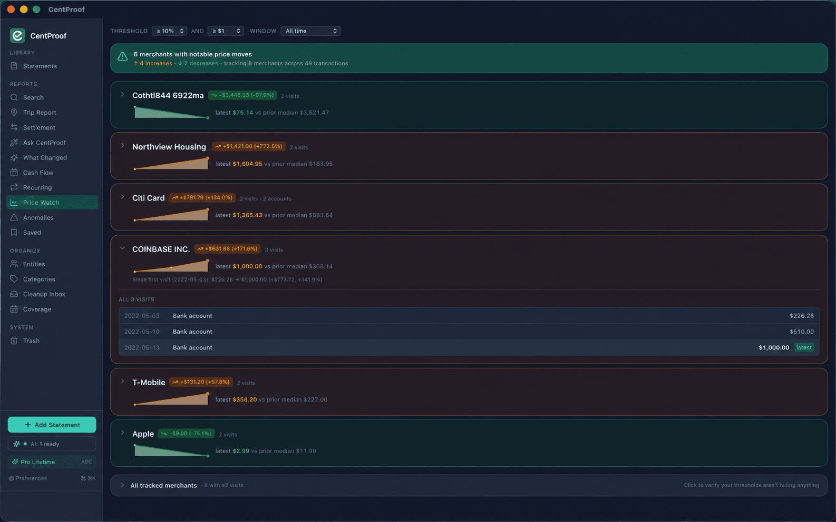Click the Price Watch chart icon
836x522 pixels.
(x=14, y=203)
